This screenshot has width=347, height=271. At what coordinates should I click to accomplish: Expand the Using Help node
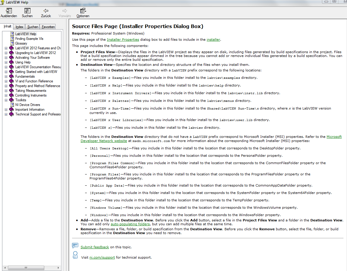6,62
